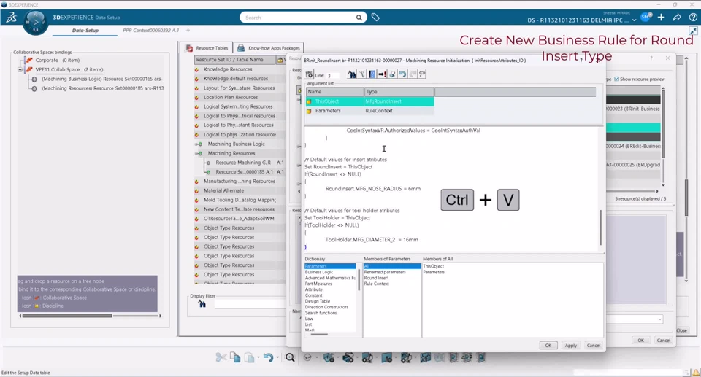
Task: Click the Share arrow icon in top bar
Action: (678, 18)
